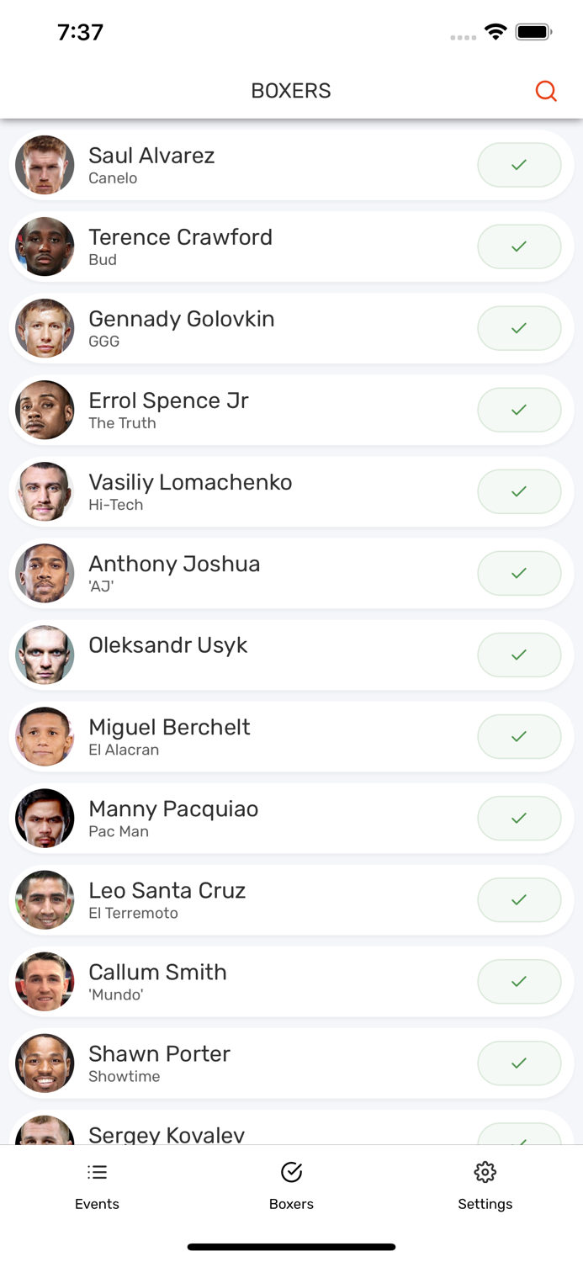
Task: Open the search icon in the header
Action: click(546, 90)
